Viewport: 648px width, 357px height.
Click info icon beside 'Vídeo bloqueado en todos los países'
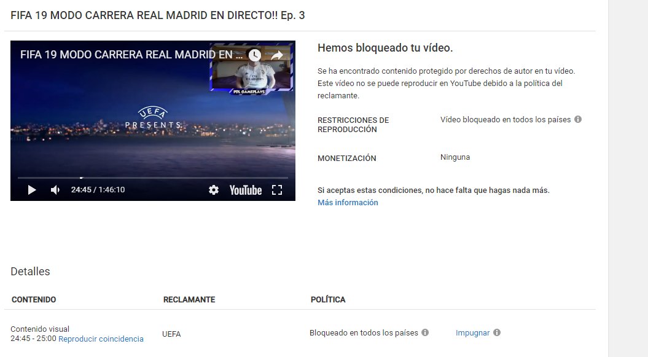578,119
